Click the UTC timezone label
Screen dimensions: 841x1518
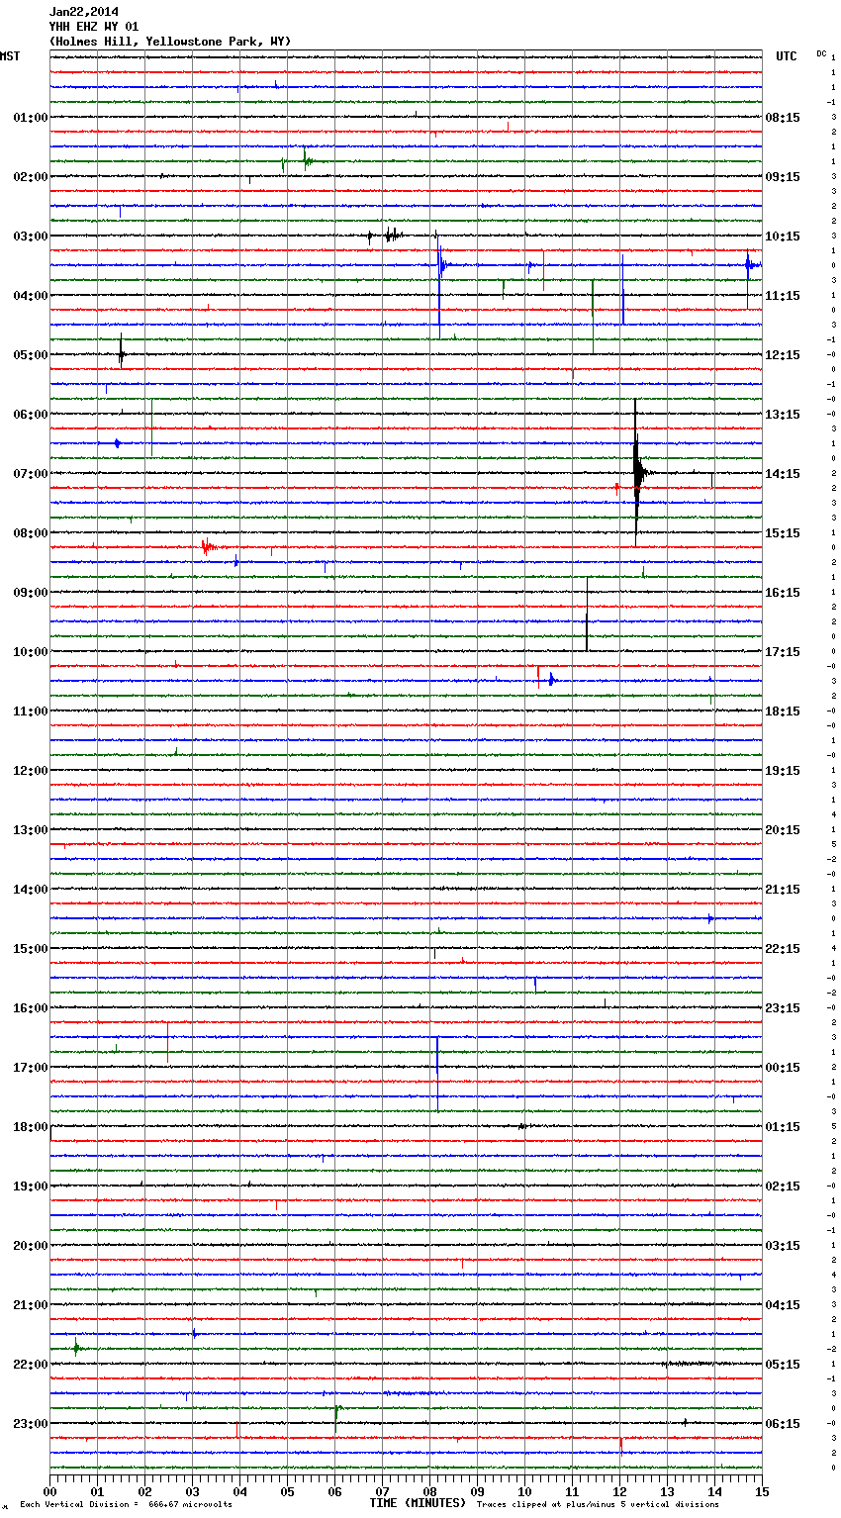(787, 56)
